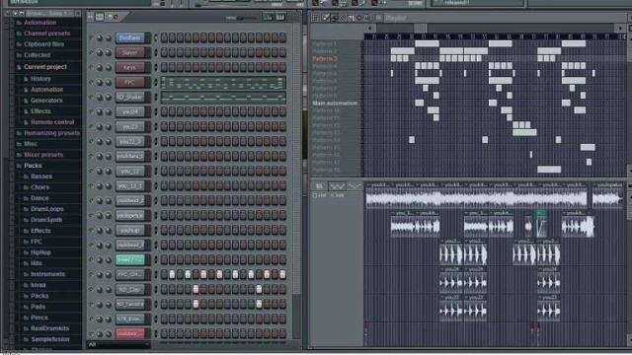The image size is (632, 355).
Task: Click the Playlist bar number ruler
Action: point(495,36)
